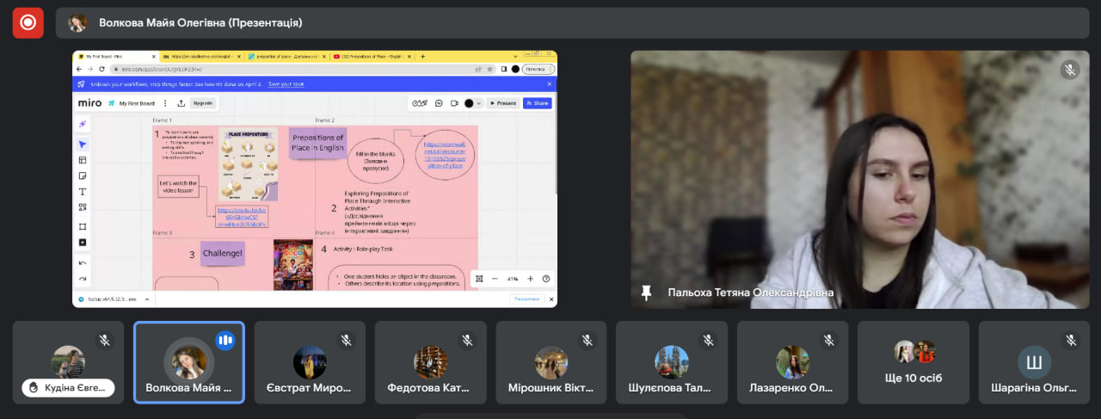Click the Miro redo arrow
Image resolution: width=1101 pixels, height=419 pixels.
(83, 278)
